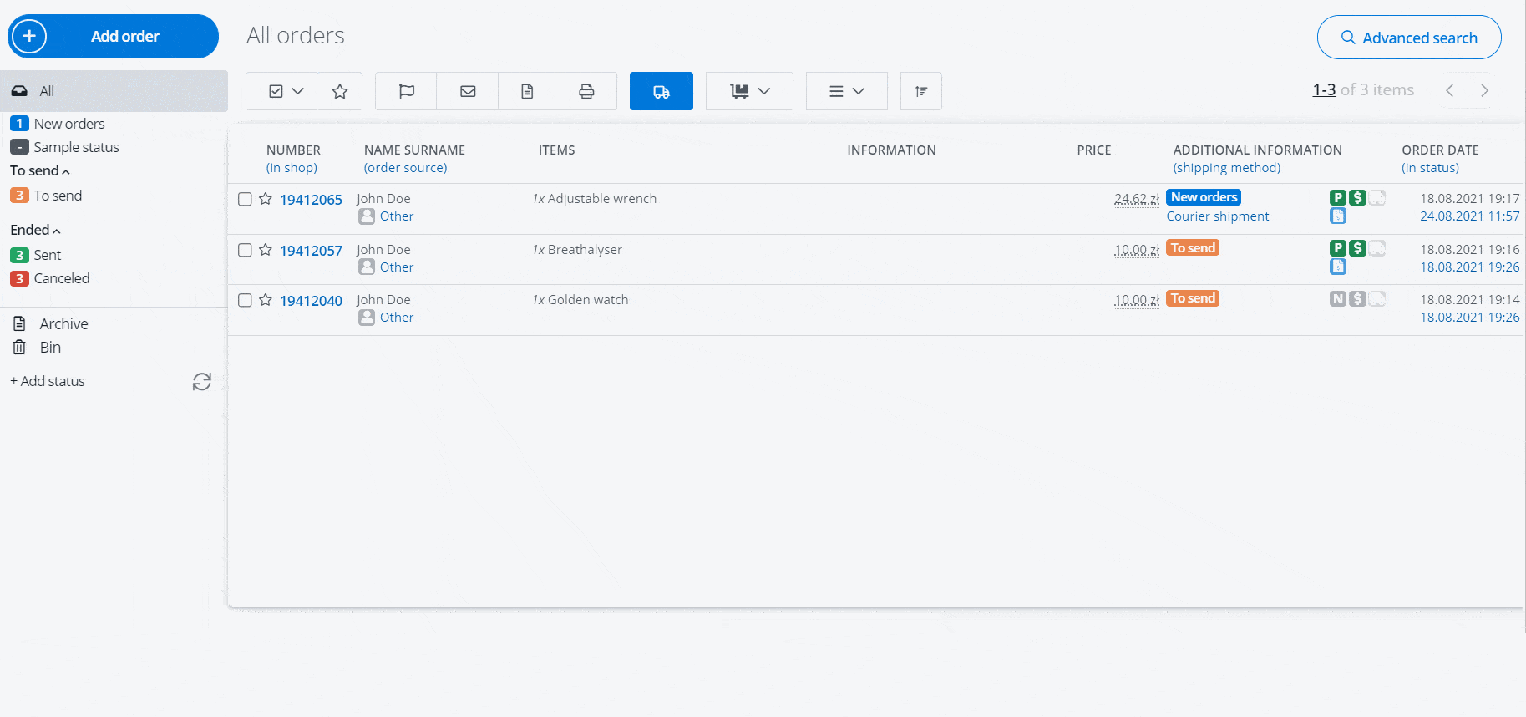1526x717 pixels.
Task: Click Other source for order 19412040
Action: [x=397, y=318]
